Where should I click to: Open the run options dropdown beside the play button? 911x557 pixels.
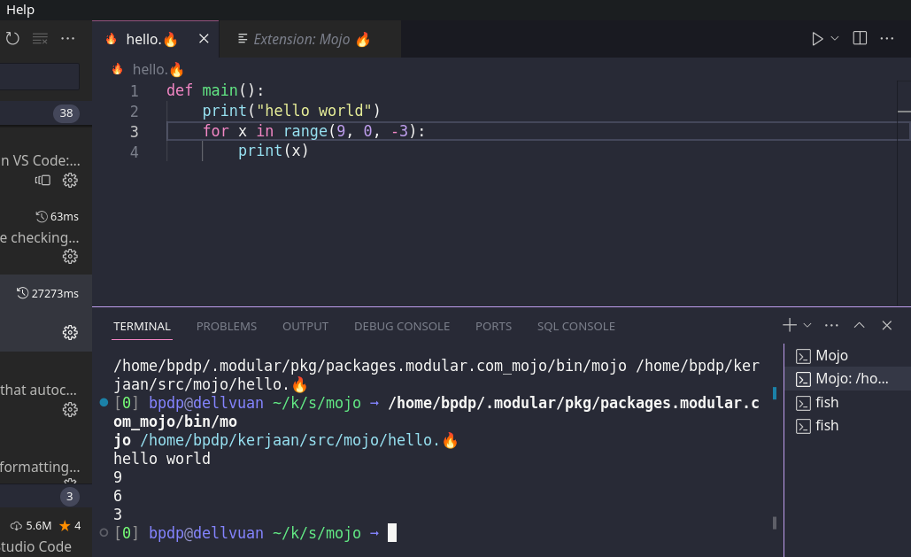832,38
